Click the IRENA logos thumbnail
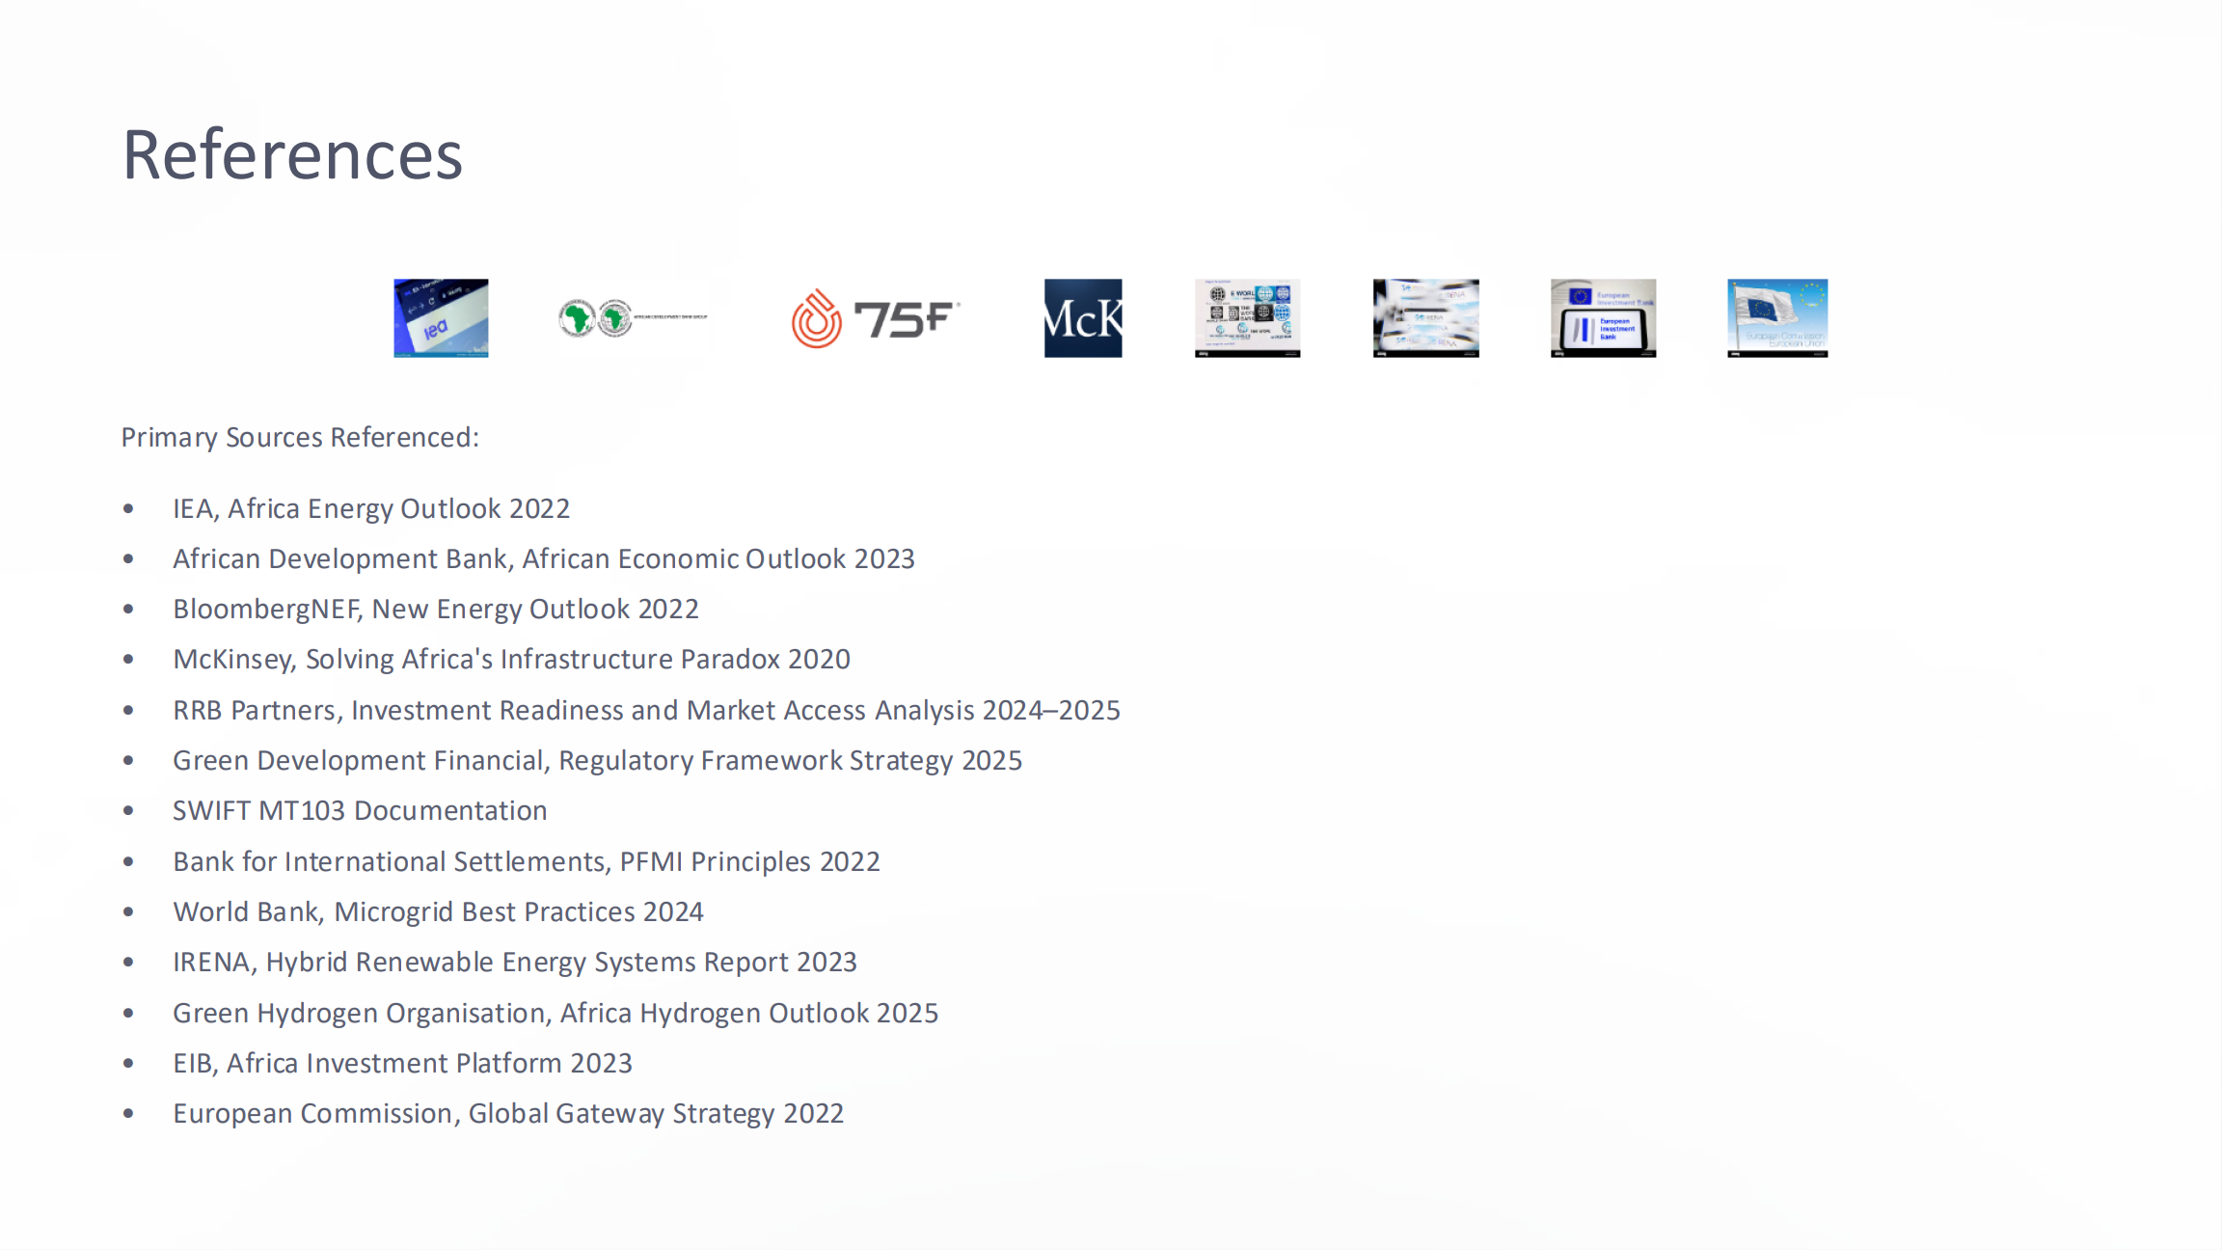The image size is (2222, 1250). click(1425, 318)
